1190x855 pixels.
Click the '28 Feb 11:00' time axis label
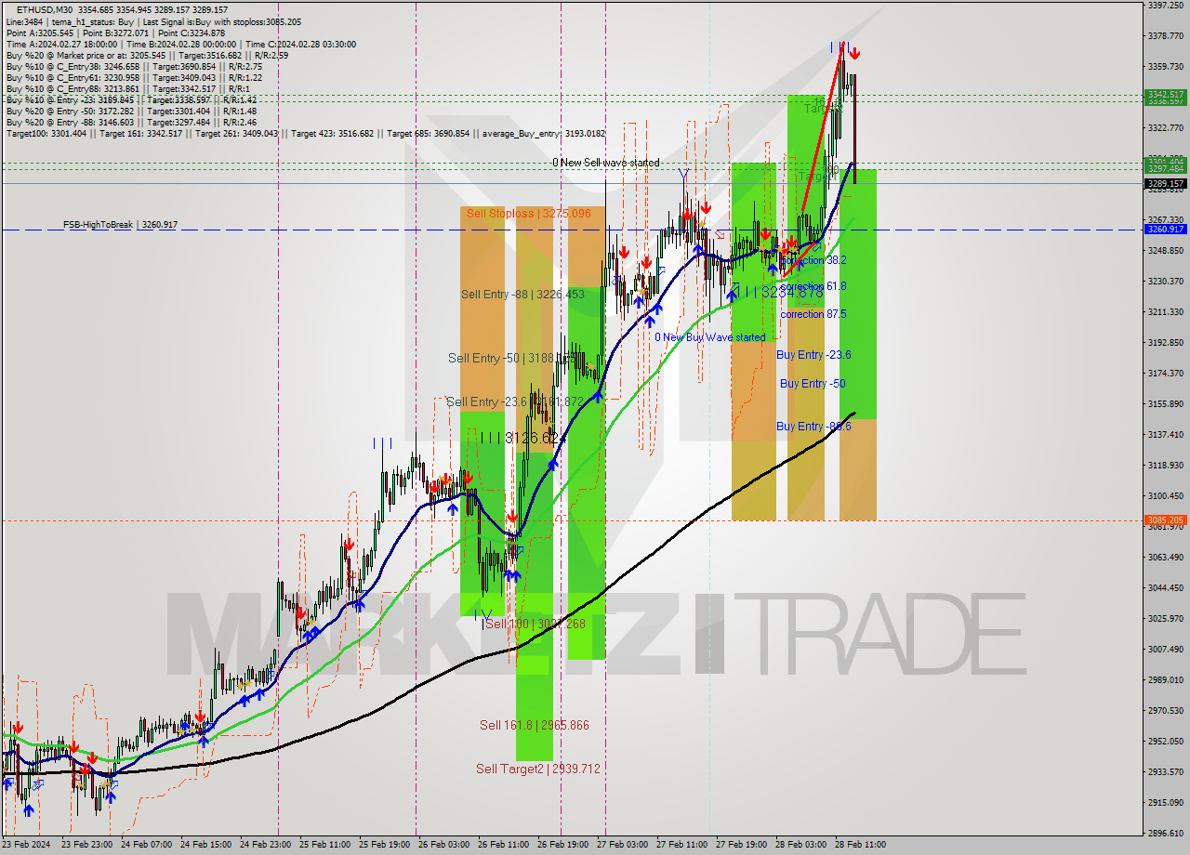tap(860, 845)
